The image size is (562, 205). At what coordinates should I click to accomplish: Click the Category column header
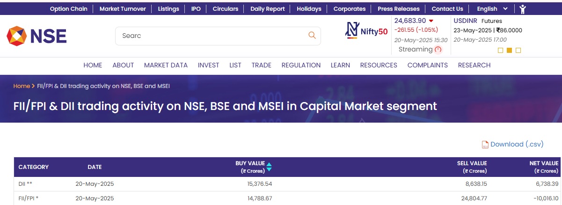point(33,167)
